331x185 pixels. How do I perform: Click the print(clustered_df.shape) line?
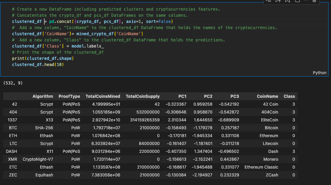(43, 58)
